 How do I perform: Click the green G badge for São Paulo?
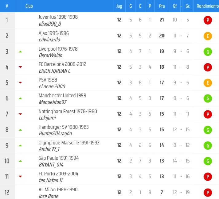(208, 161)
